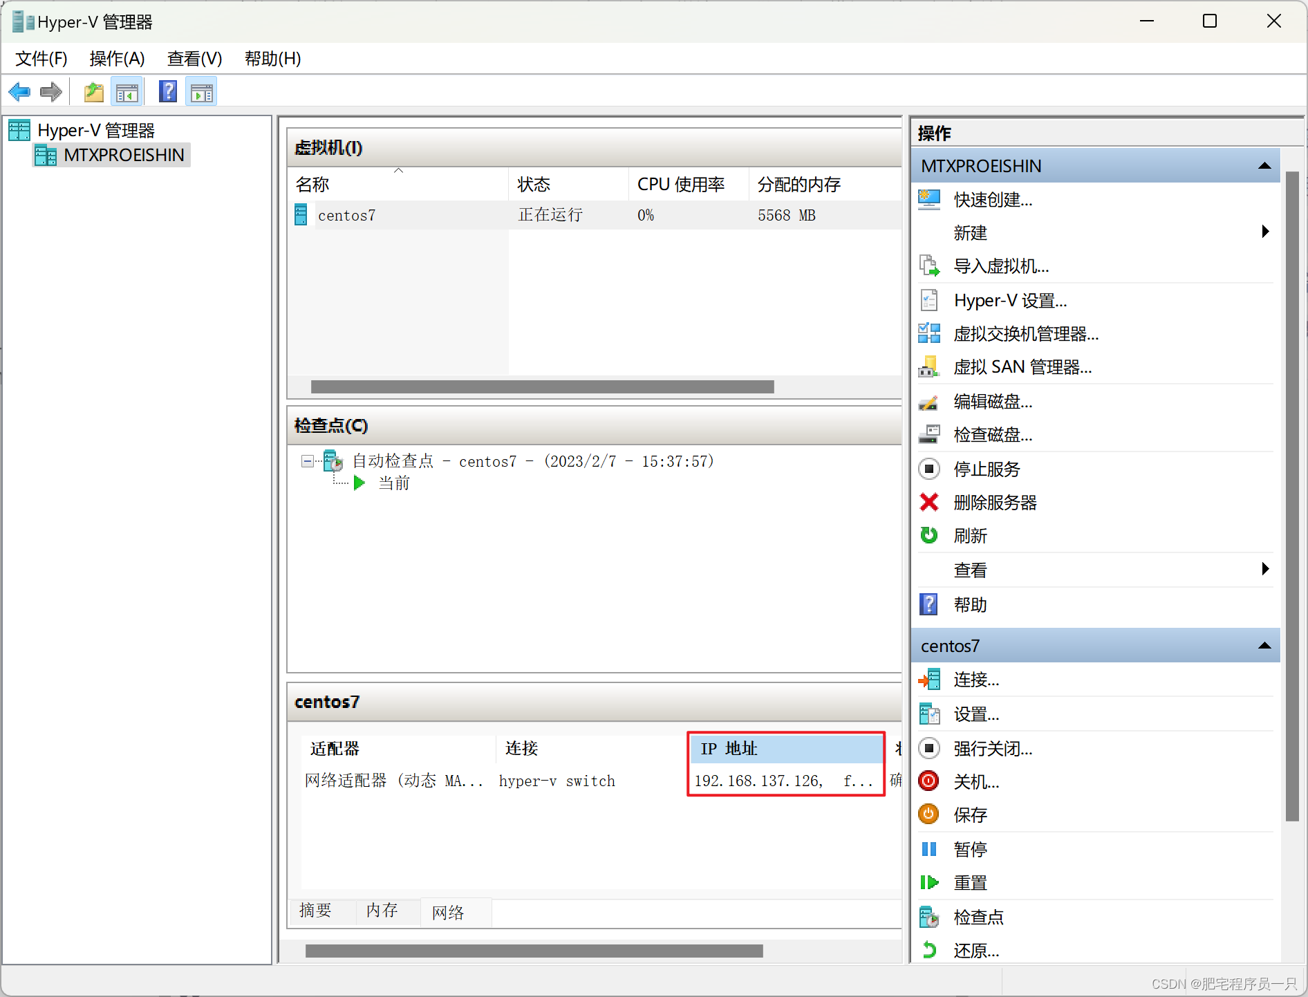
Task: Click the 检查点 icon in actions pane
Action: coord(929,917)
